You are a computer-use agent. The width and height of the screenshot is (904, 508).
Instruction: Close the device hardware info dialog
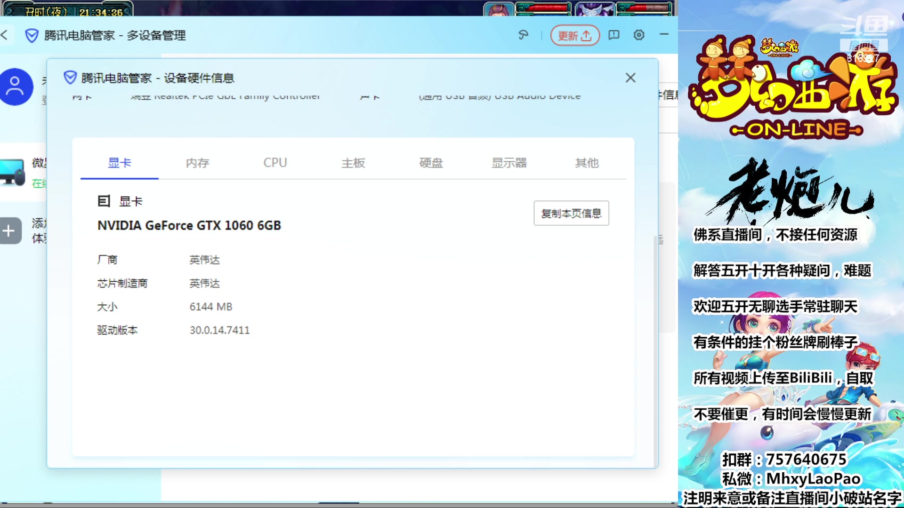tap(630, 78)
